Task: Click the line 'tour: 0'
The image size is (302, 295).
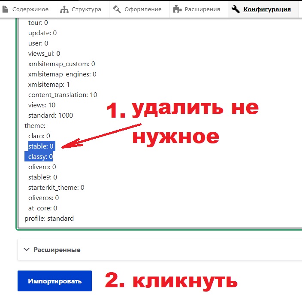Action: pyautogui.click(x=38, y=23)
